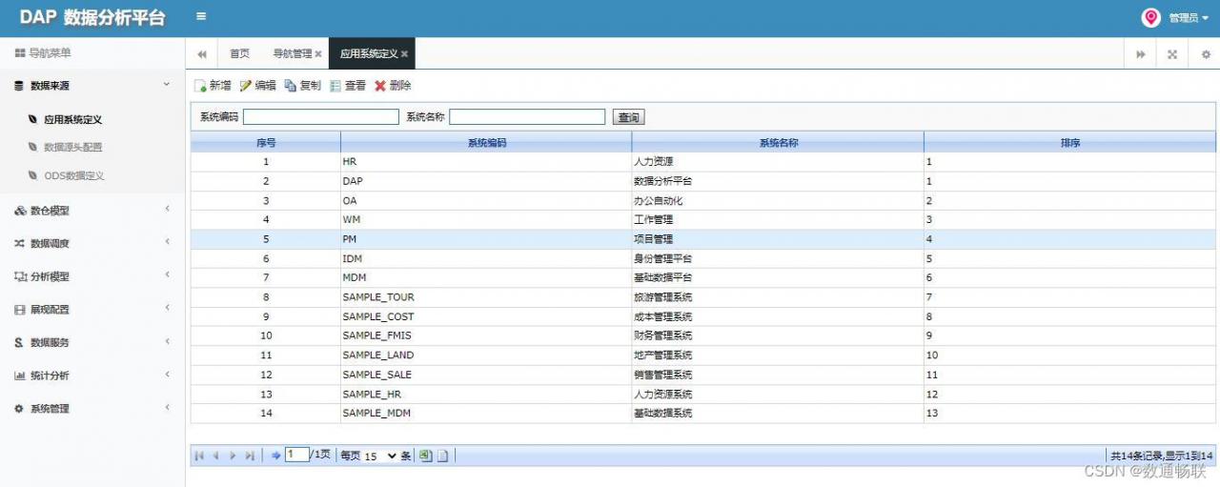Viewport: 1220px width, 487px height.
Task: Select the DAP row cell
Action: [x=486, y=181]
